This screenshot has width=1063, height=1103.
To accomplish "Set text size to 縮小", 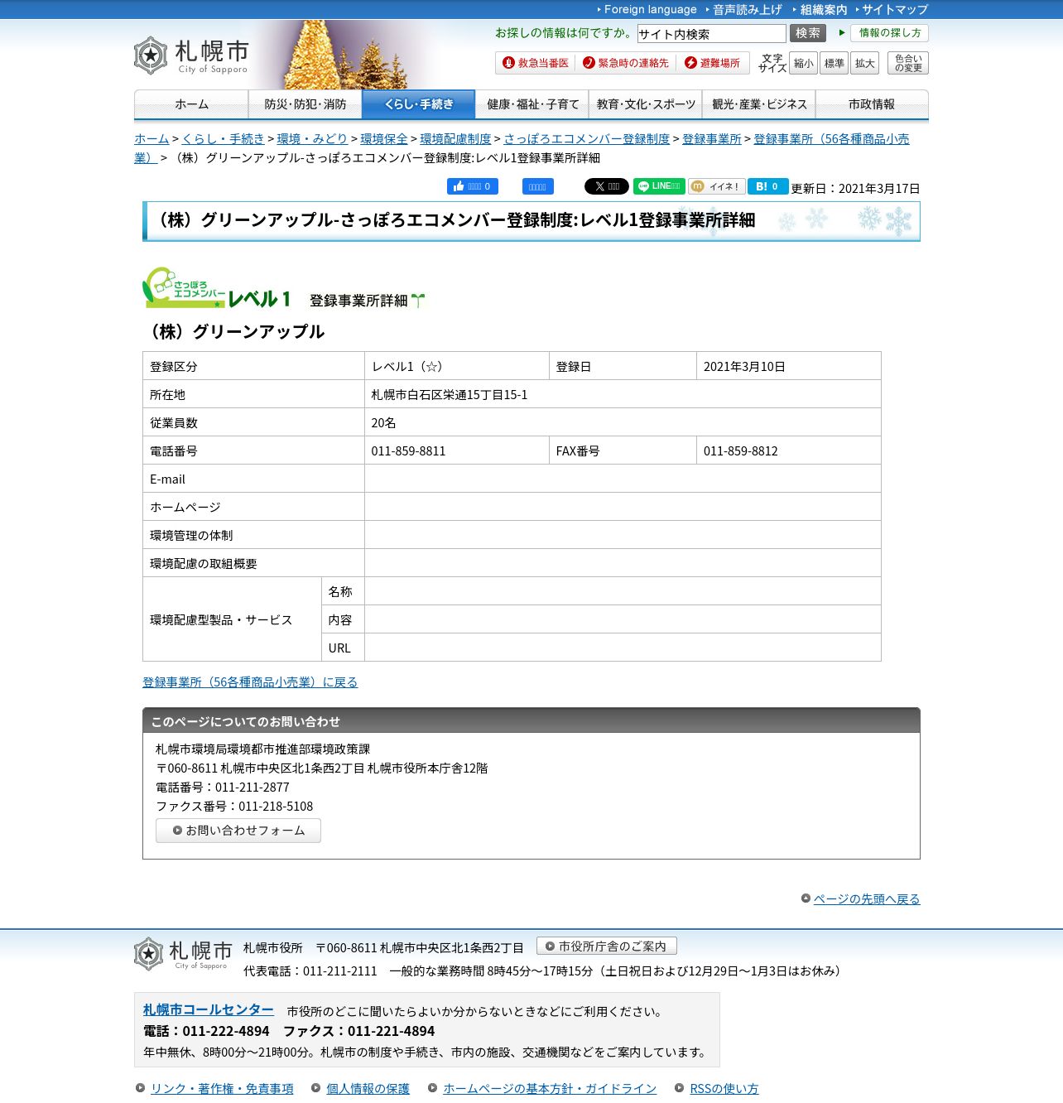I will [x=803, y=63].
